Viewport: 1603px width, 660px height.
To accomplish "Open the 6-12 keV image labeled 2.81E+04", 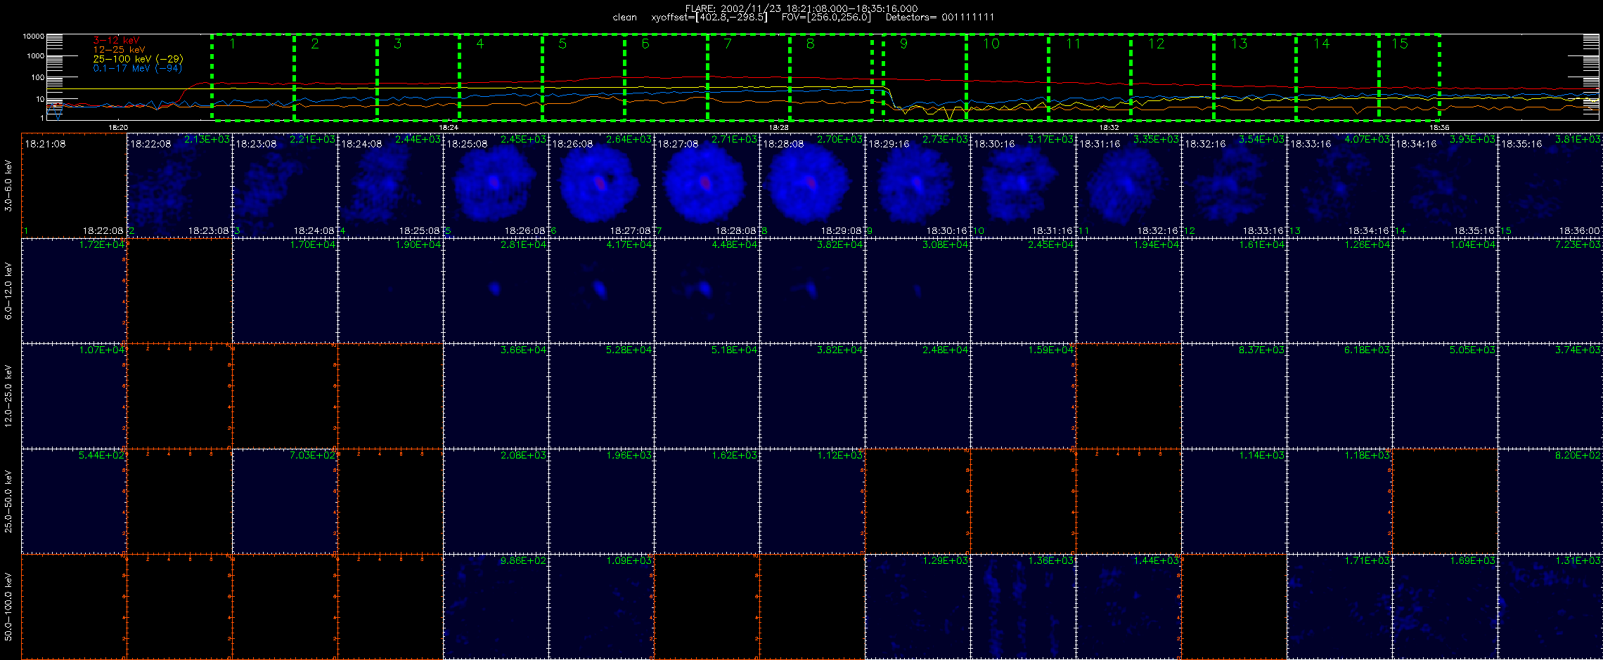I will tap(496, 291).
